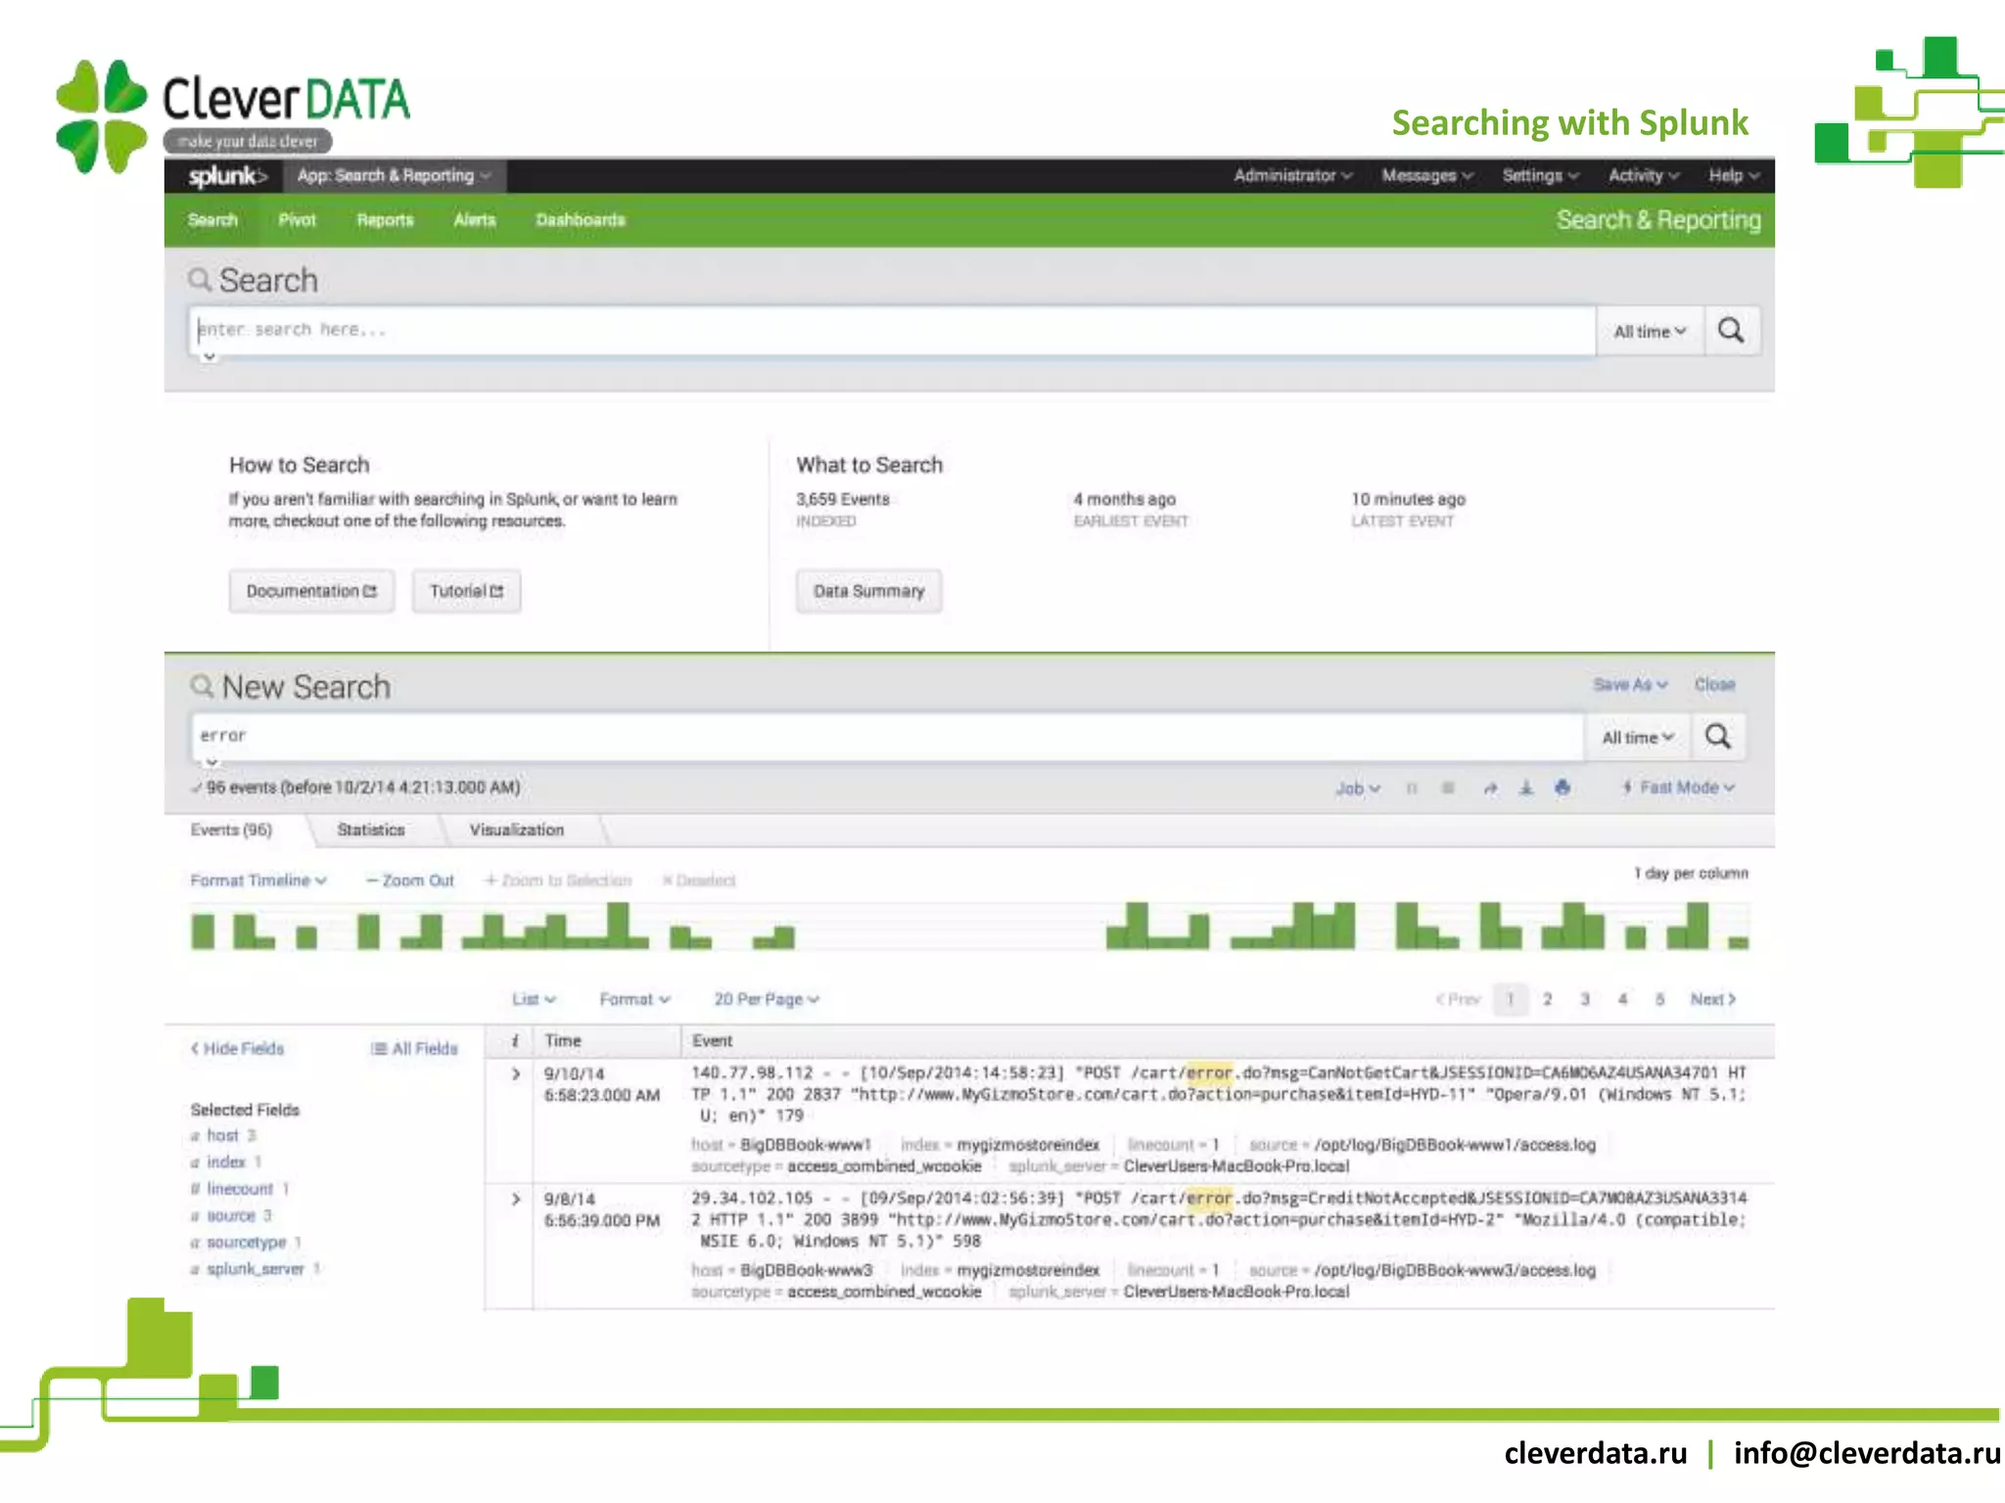The image size is (2005, 1503).
Task: Click the Close link on New Search
Action: [1714, 685]
